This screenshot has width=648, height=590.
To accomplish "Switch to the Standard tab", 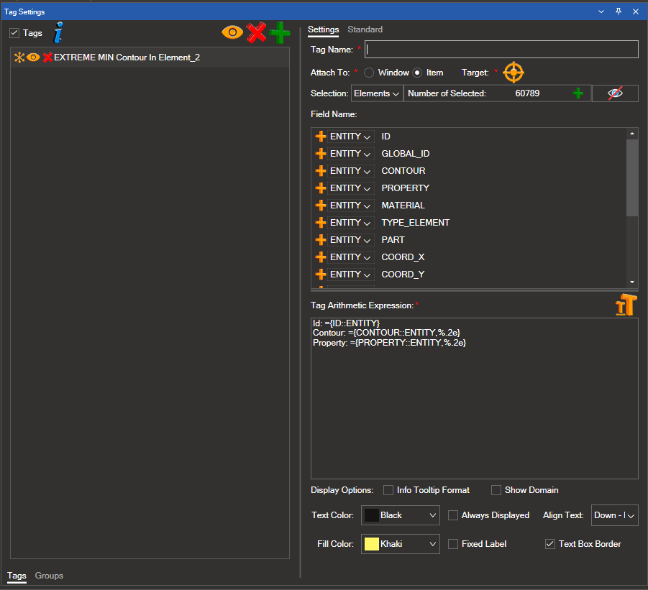I will pos(365,29).
